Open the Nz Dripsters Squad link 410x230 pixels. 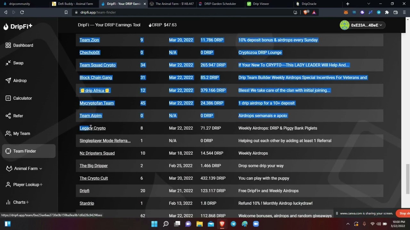click(x=97, y=153)
